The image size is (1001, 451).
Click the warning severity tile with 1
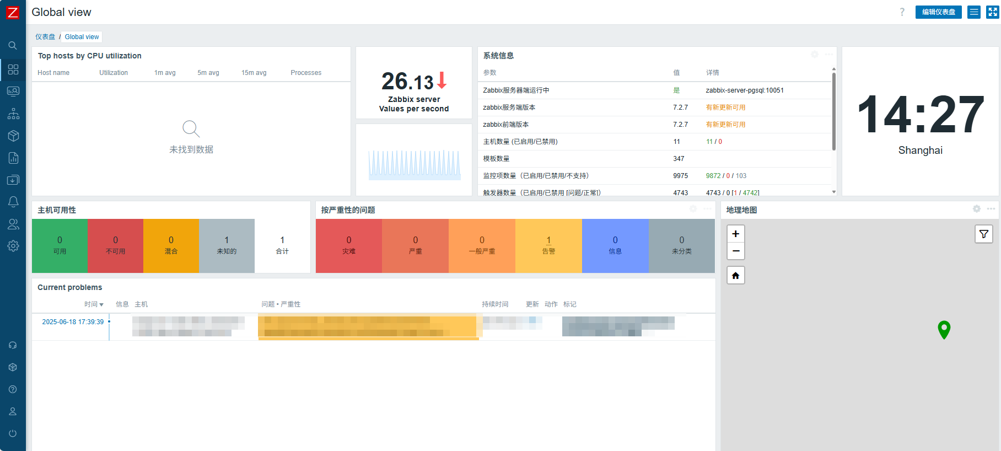(x=548, y=246)
